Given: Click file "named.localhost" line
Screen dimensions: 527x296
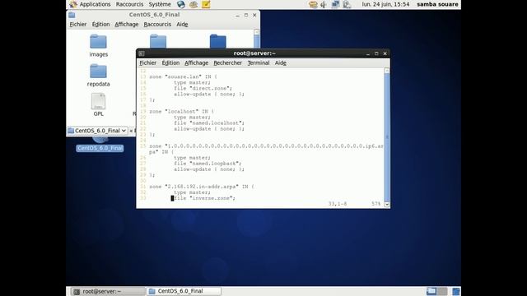Looking at the screenshot, I should pos(208,123).
